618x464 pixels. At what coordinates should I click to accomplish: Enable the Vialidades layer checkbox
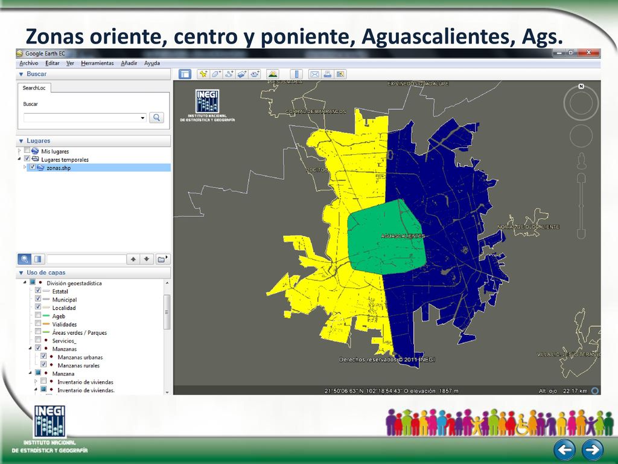click(38, 324)
